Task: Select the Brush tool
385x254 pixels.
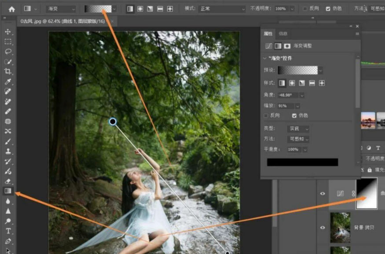Action: click(8, 141)
